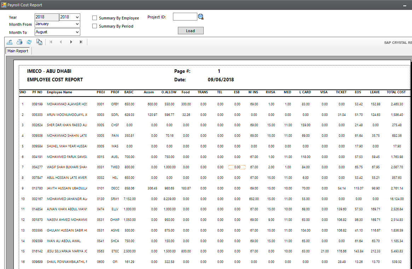Screen dimensions: 412x269
Task: Click into the Project ID field
Action: pos(185,17)
